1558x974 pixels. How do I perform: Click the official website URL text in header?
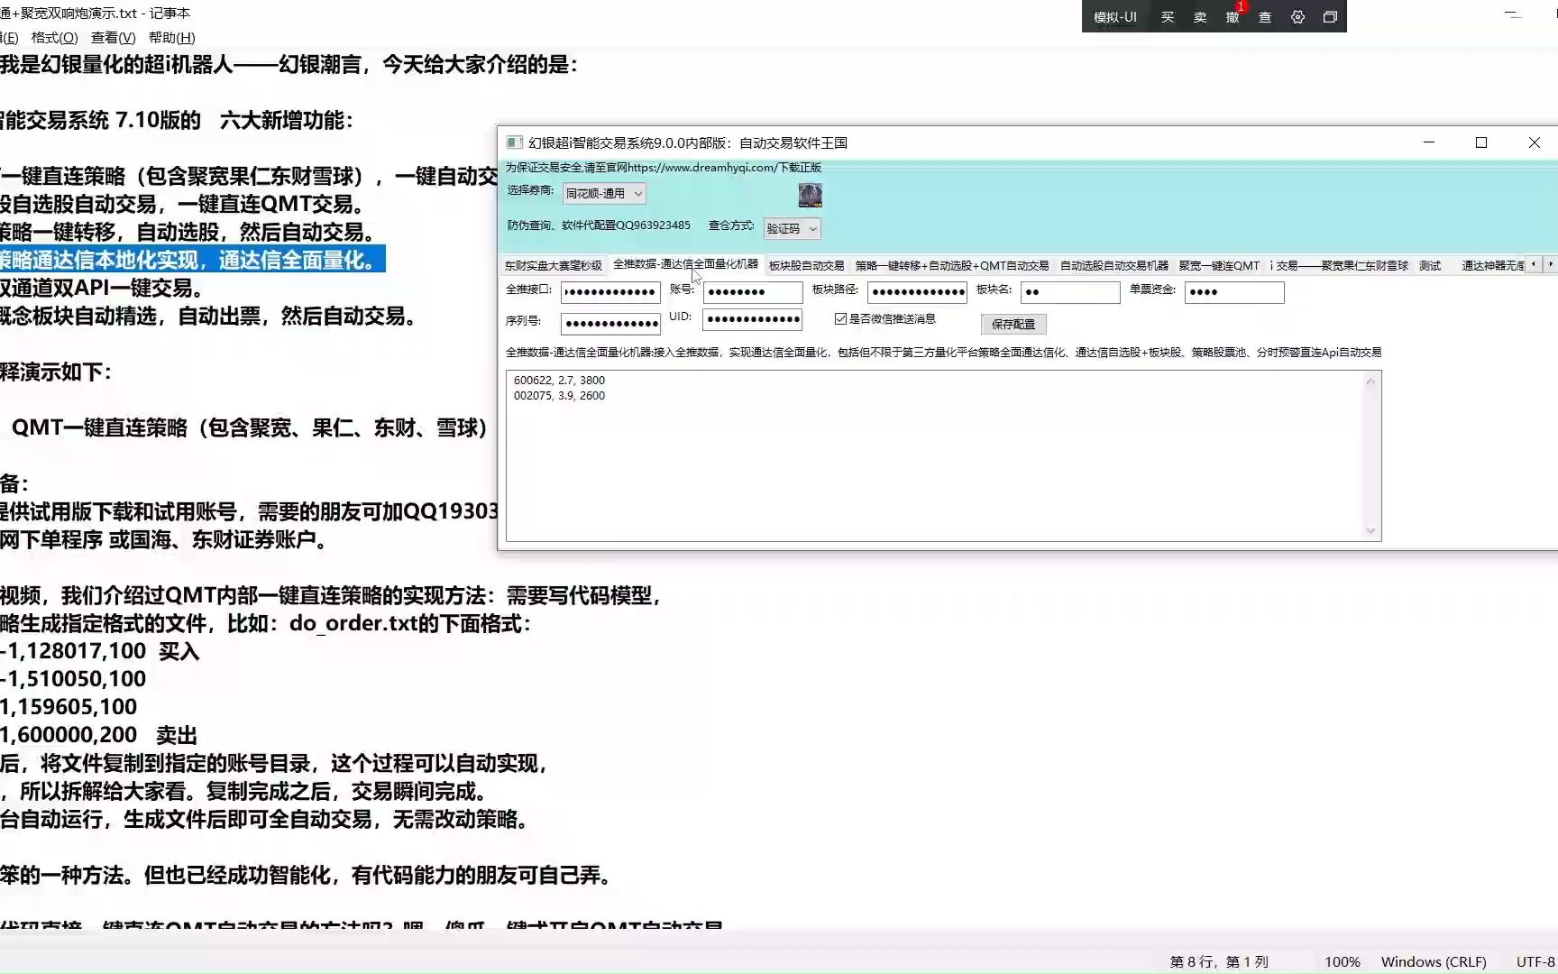(x=701, y=168)
